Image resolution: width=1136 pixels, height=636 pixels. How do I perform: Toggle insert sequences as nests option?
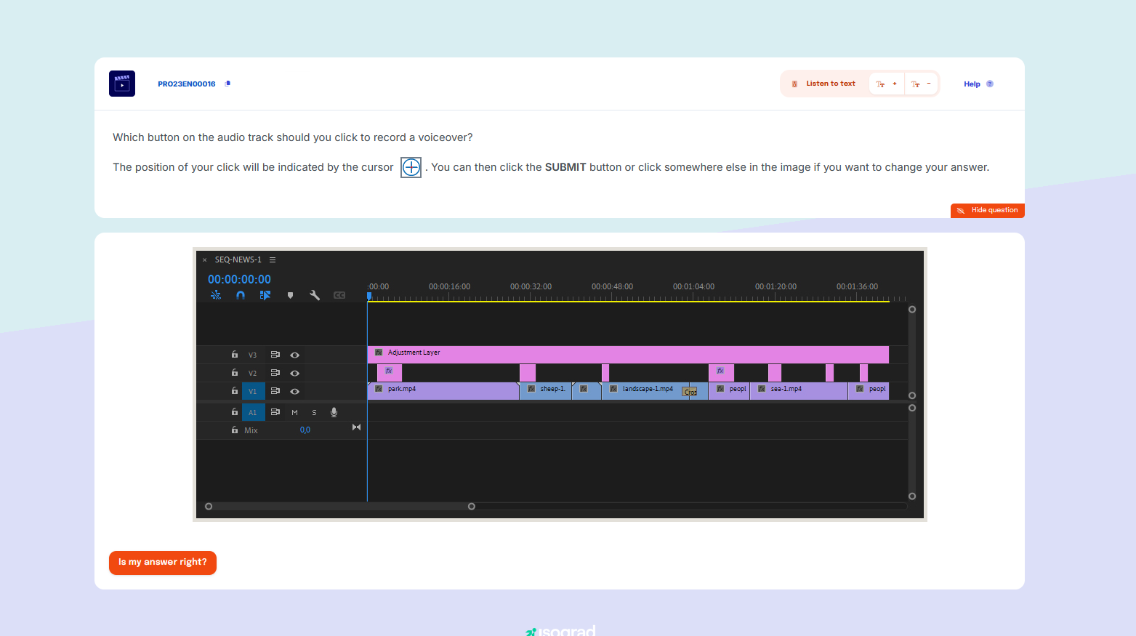coord(216,295)
